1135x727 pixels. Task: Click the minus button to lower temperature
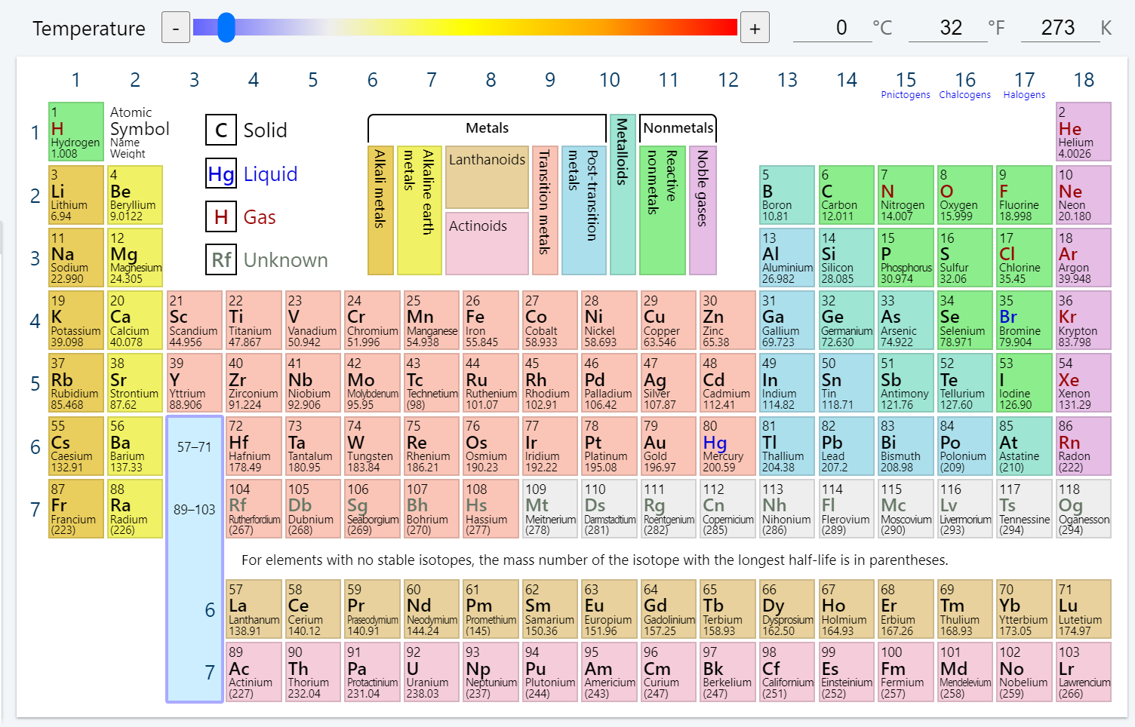[x=175, y=27]
